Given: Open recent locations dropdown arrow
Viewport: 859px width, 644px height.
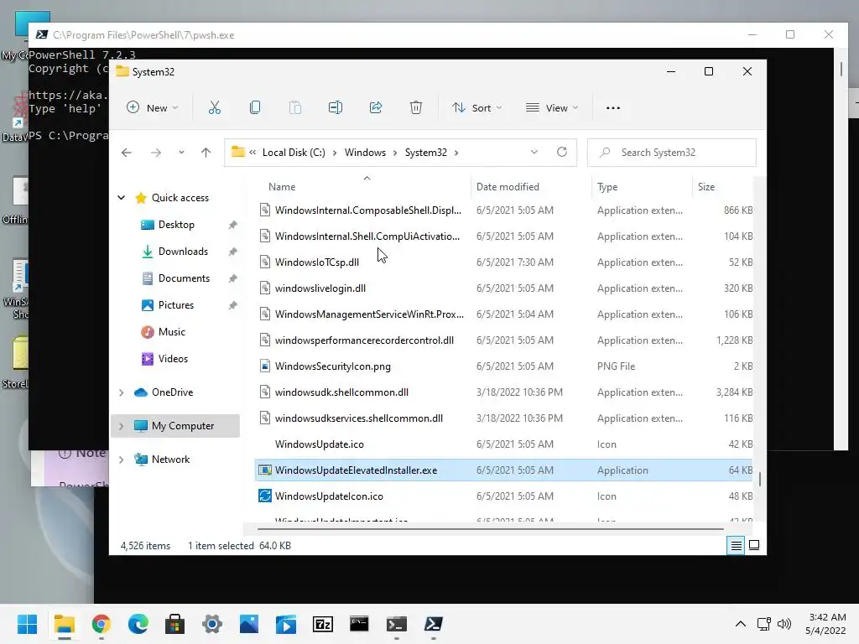Looking at the screenshot, I should [181, 153].
